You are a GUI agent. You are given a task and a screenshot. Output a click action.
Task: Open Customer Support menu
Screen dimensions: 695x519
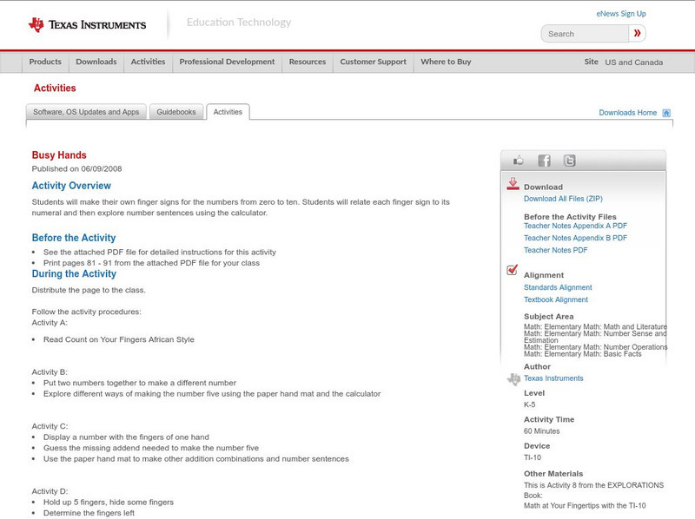374,62
